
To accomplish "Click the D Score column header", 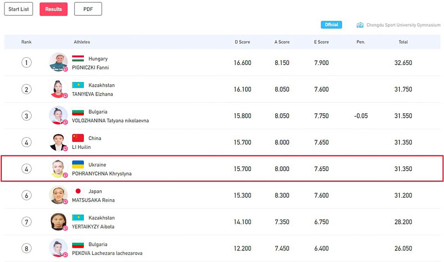I will [243, 42].
